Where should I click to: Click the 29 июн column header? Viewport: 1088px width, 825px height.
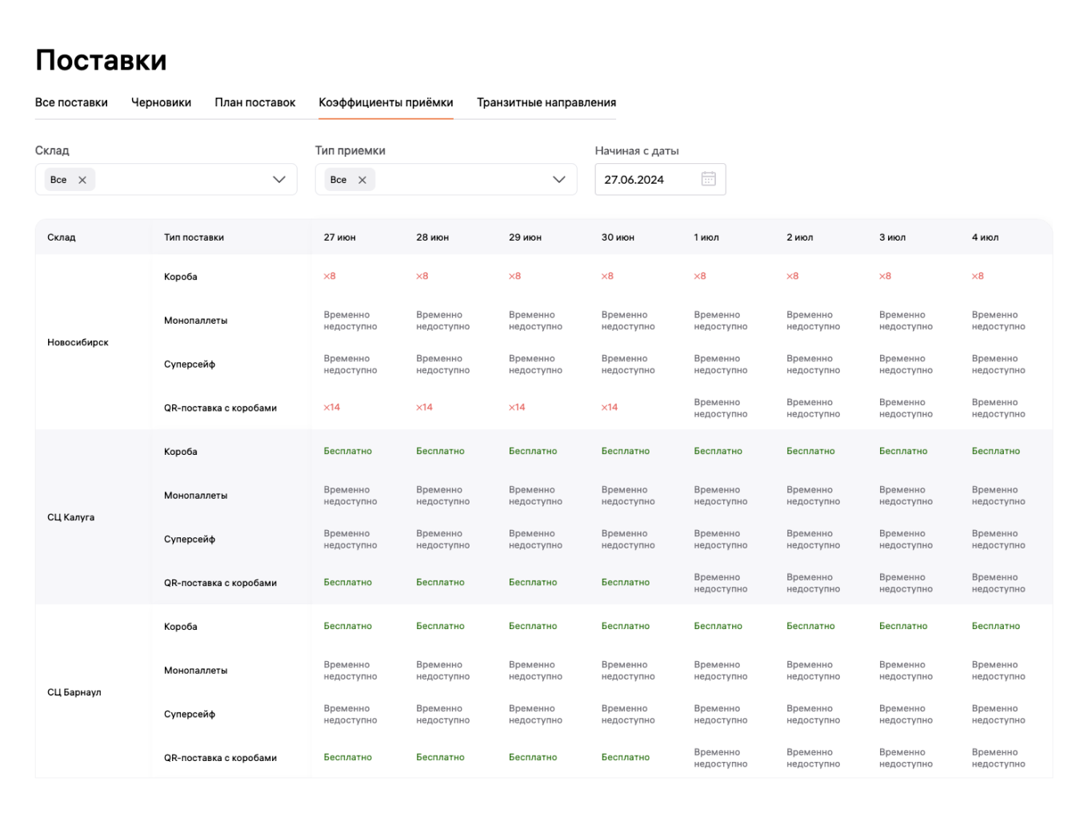(x=525, y=237)
